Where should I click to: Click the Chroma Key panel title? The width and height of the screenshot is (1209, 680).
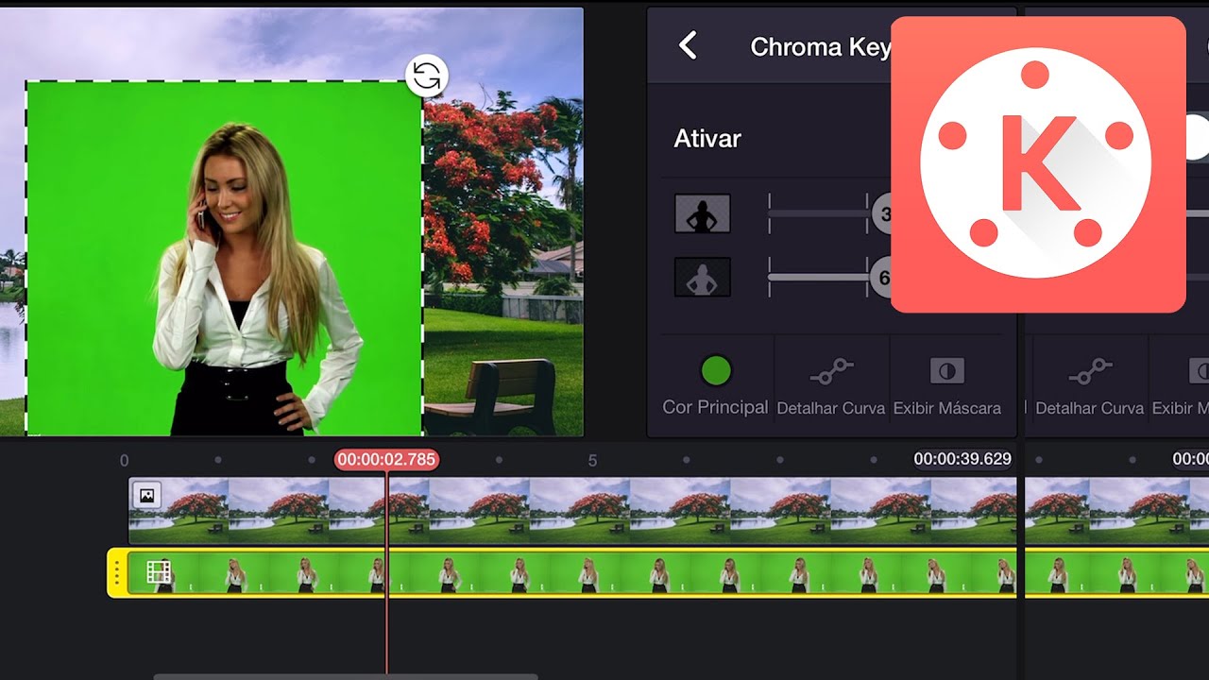tap(820, 47)
